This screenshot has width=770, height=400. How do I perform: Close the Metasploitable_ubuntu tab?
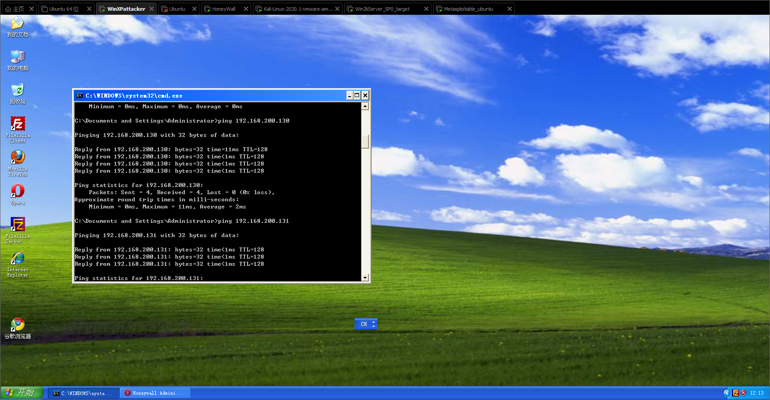pos(509,9)
